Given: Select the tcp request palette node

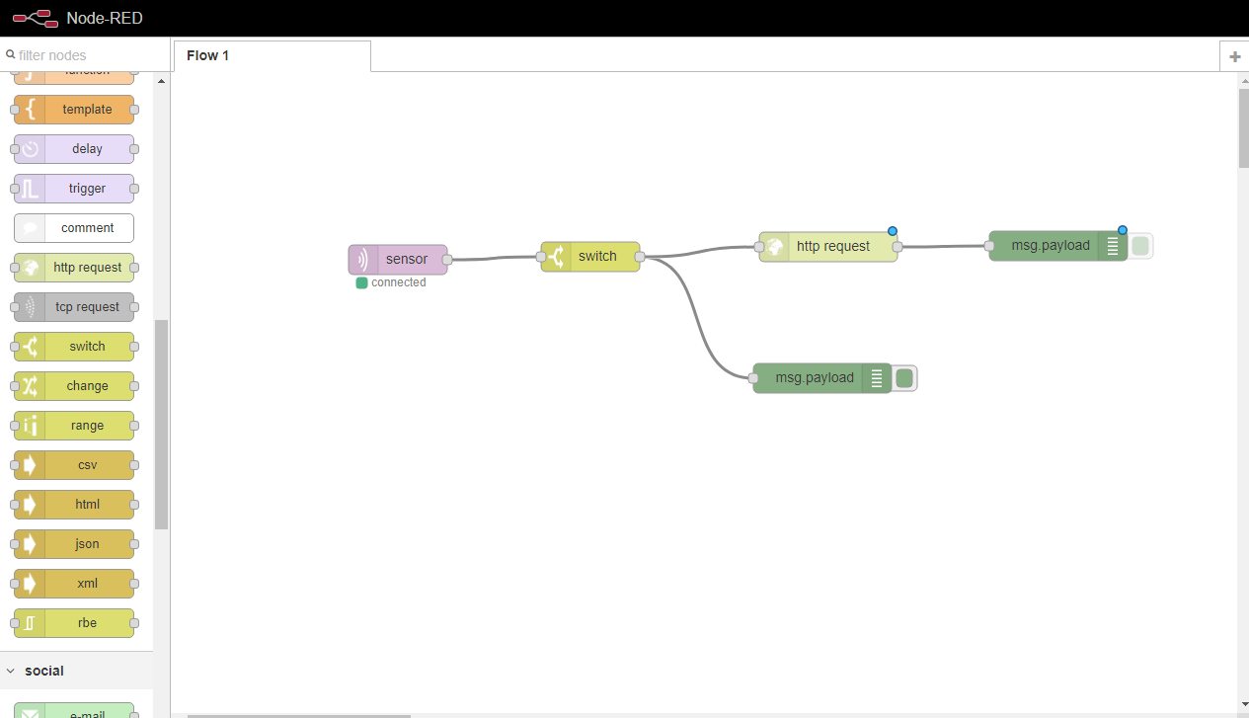Looking at the screenshot, I should [x=74, y=307].
